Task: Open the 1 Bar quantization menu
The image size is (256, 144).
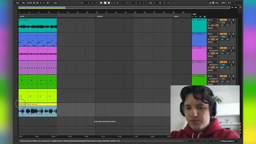Action: pyautogui.click(x=56, y=3)
